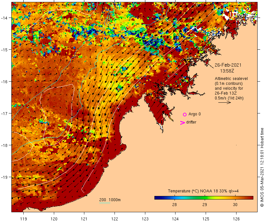Click the 'and velocity for' caption line
266x221 pixels.
(229, 88)
